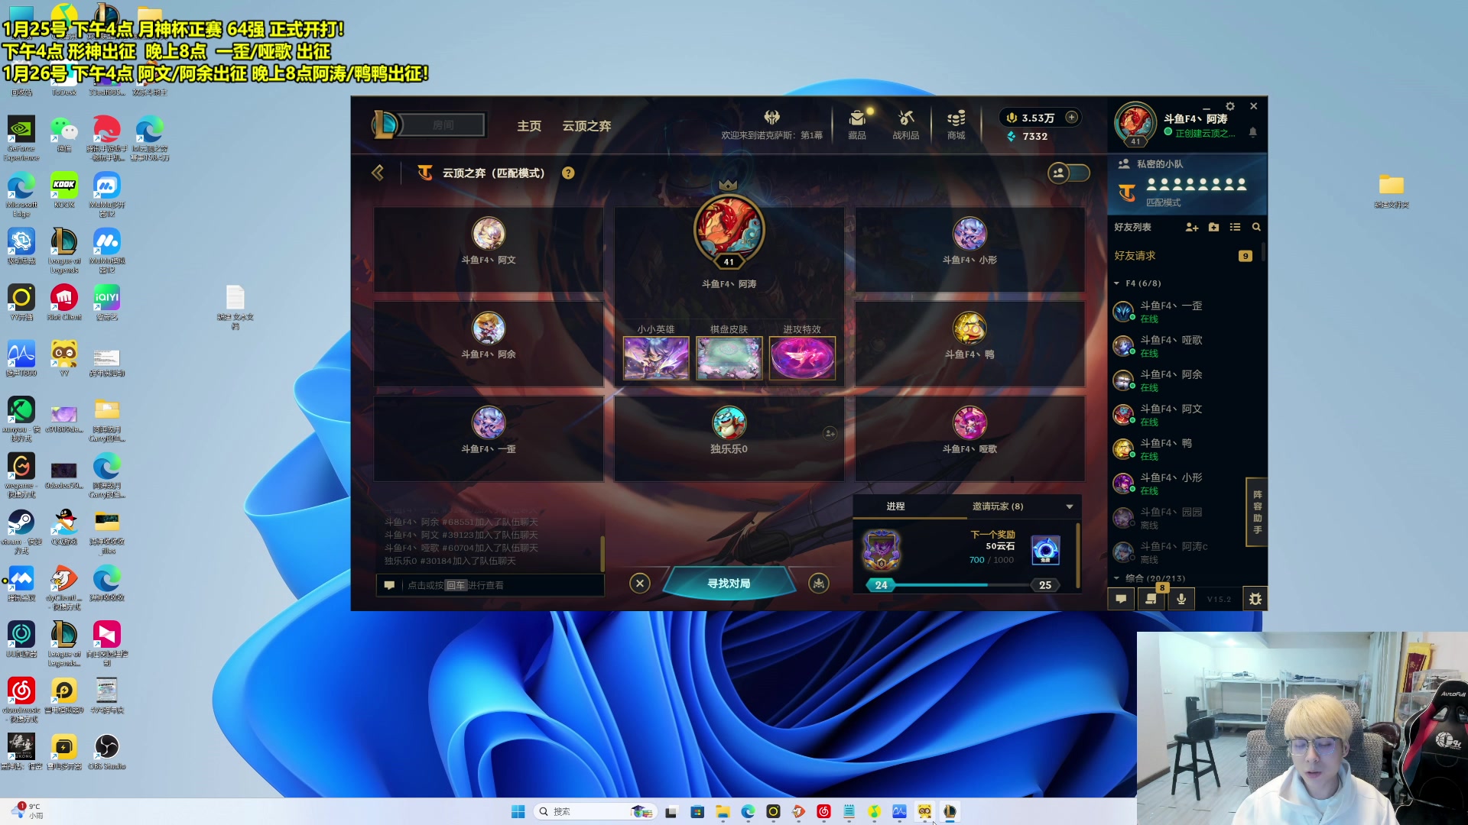Open File Explorer from the taskbar
The width and height of the screenshot is (1468, 825).
click(x=723, y=811)
